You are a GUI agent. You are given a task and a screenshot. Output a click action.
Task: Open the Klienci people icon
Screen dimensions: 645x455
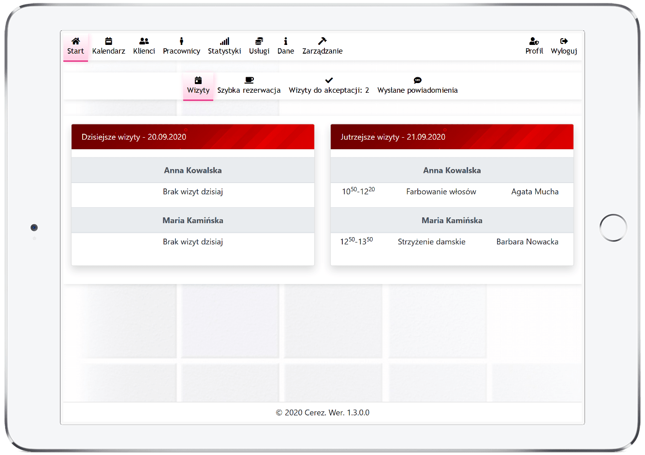[144, 42]
